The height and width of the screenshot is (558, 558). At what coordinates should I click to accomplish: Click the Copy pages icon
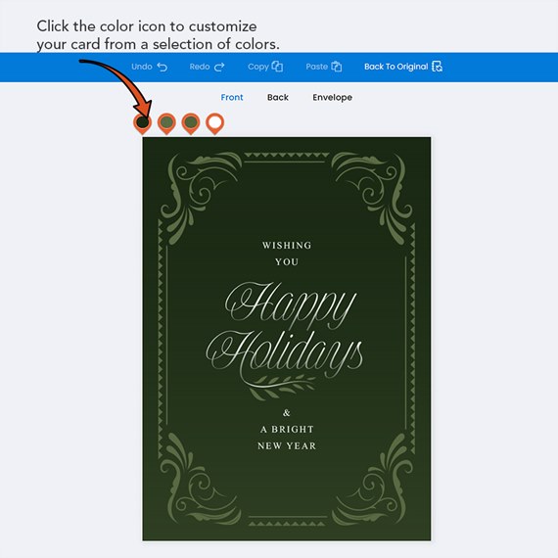(x=277, y=67)
